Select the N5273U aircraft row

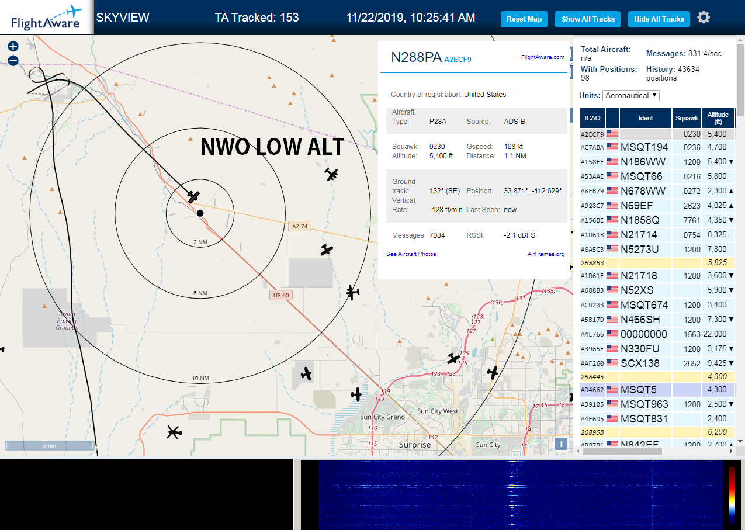click(657, 249)
